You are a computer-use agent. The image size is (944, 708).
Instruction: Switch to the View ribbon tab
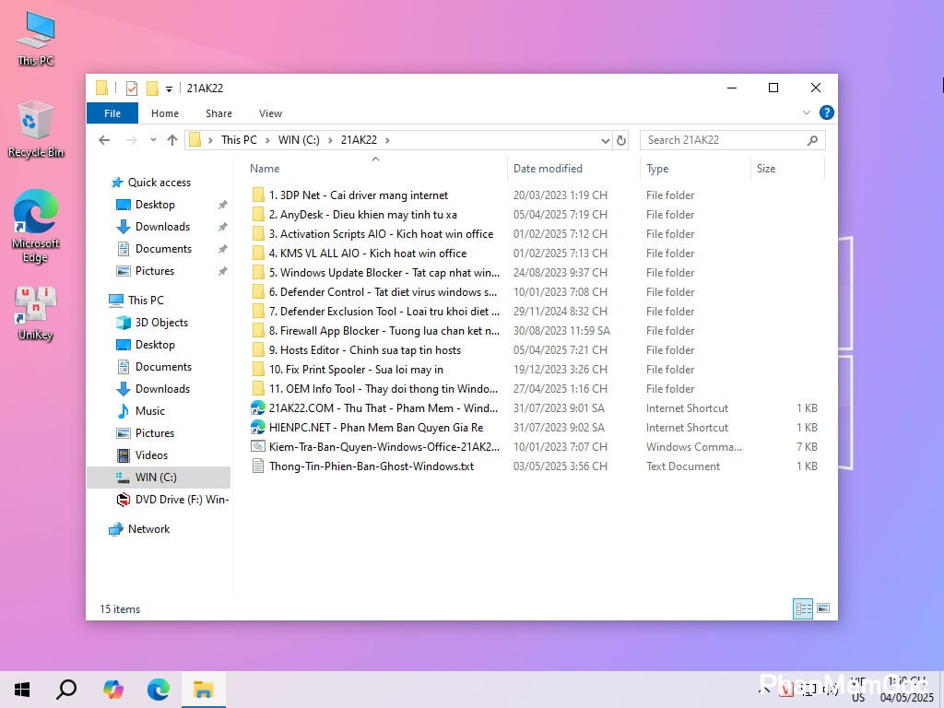[270, 113]
